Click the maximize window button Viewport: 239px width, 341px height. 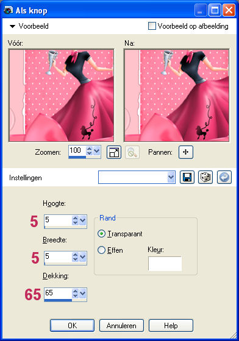coord(215,10)
